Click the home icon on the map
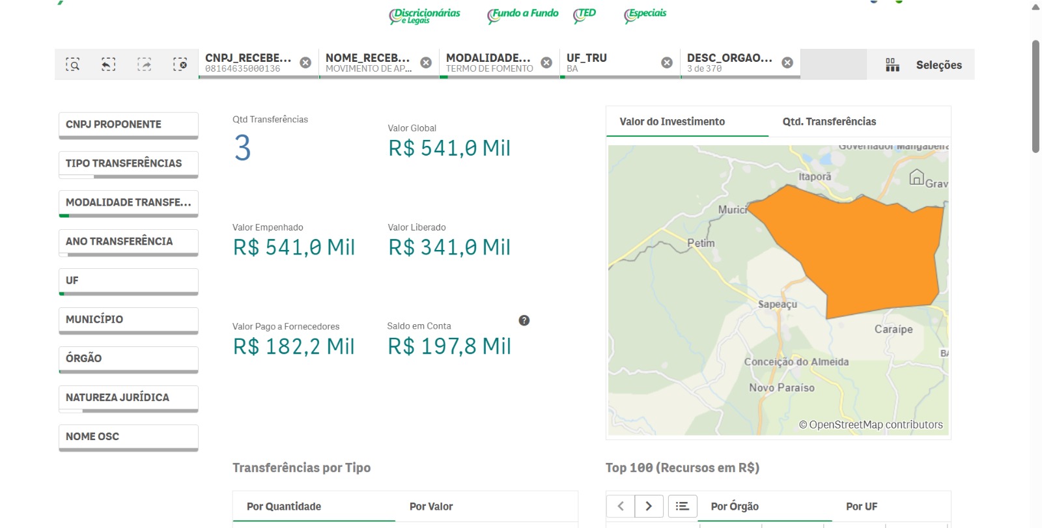 pos(916,176)
